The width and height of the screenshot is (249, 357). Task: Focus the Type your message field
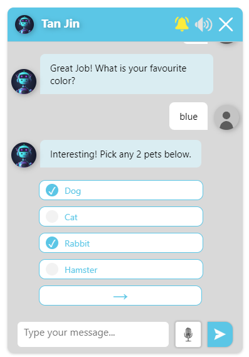click(x=93, y=334)
